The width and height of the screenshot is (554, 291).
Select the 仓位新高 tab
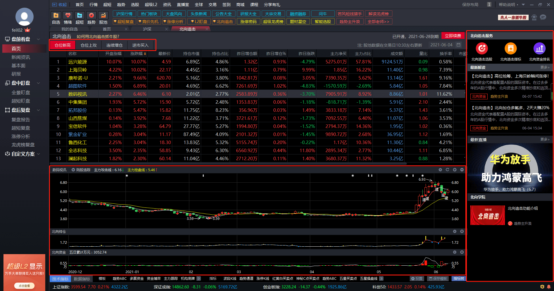coord(63,45)
